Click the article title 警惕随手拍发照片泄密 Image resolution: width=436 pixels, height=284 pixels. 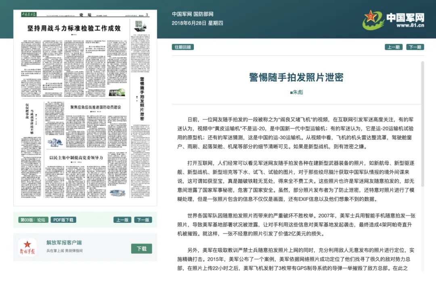296,77
